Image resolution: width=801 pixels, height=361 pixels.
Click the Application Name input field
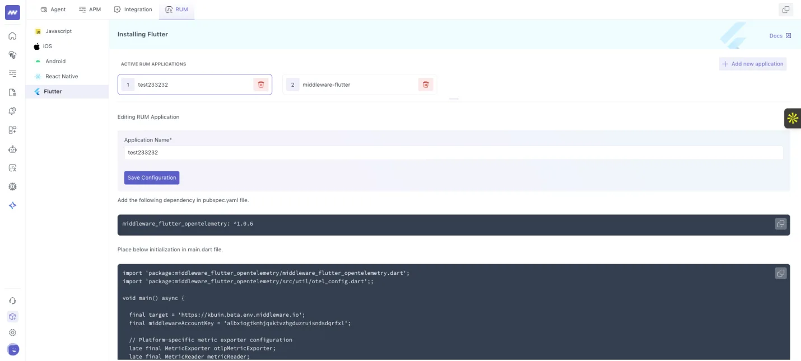tap(453, 153)
